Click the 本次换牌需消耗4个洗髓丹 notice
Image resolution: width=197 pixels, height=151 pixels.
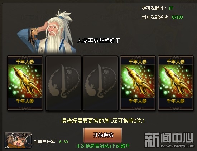(x=103, y=146)
